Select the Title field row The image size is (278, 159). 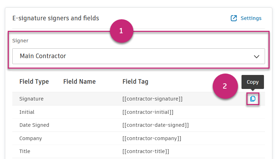(25, 151)
